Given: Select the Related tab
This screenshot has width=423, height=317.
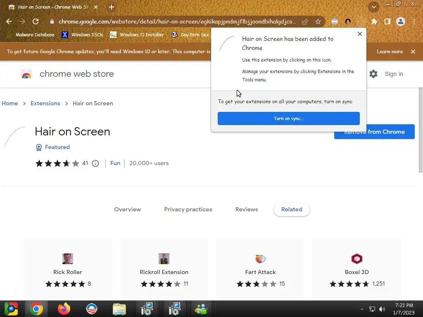Looking at the screenshot, I should coord(292,209).
